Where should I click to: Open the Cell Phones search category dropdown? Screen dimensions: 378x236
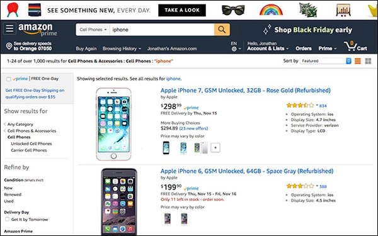[93, 30]
